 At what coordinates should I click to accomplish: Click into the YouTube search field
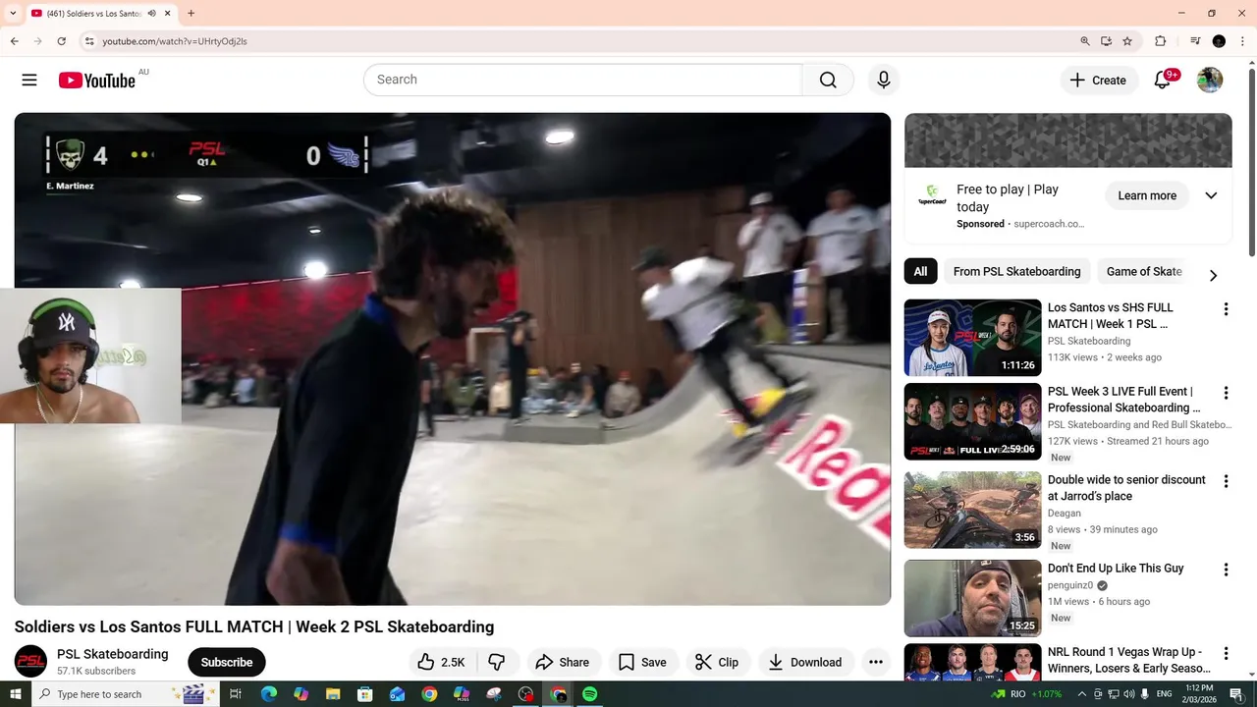(x=583, y=80)
